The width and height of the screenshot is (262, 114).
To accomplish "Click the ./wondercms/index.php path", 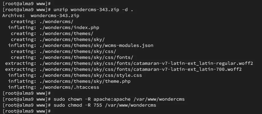I will [x=70, y=28].
